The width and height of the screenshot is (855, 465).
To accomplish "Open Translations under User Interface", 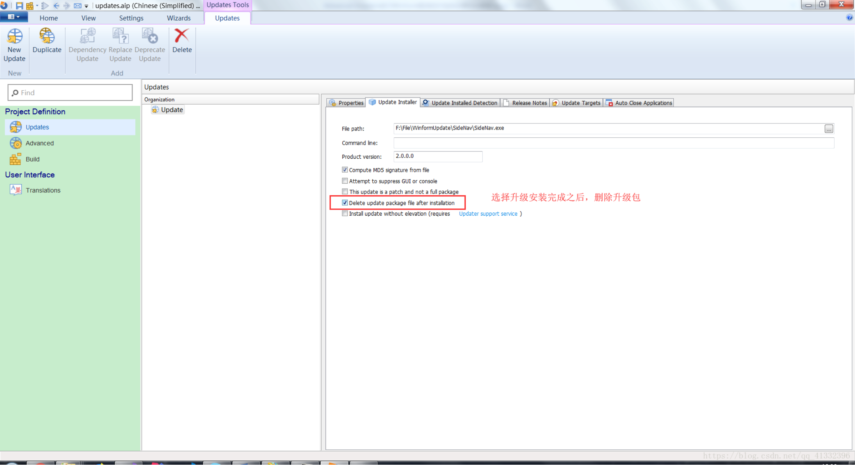I will click(x=43, y=190).
